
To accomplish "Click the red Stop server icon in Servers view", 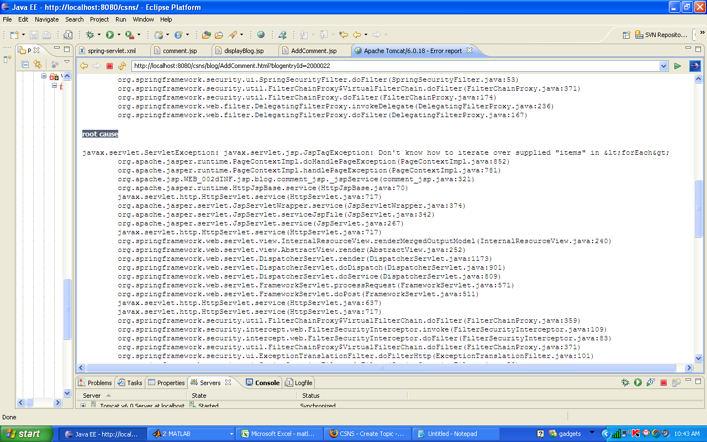I will pos(663,382).
